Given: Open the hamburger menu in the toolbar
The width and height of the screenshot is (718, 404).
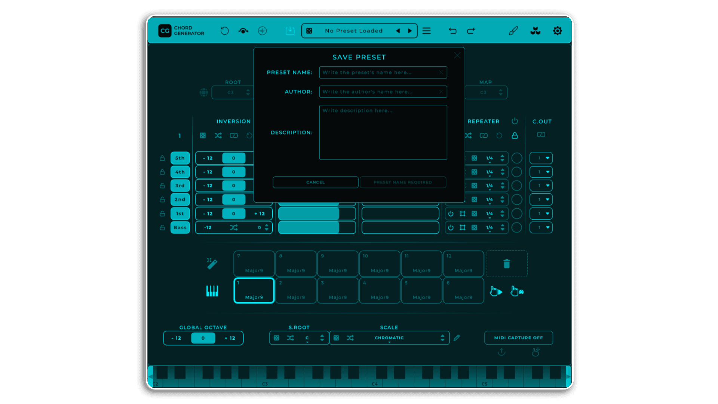Looking at the screenshot, I should [x=426, y=31].
